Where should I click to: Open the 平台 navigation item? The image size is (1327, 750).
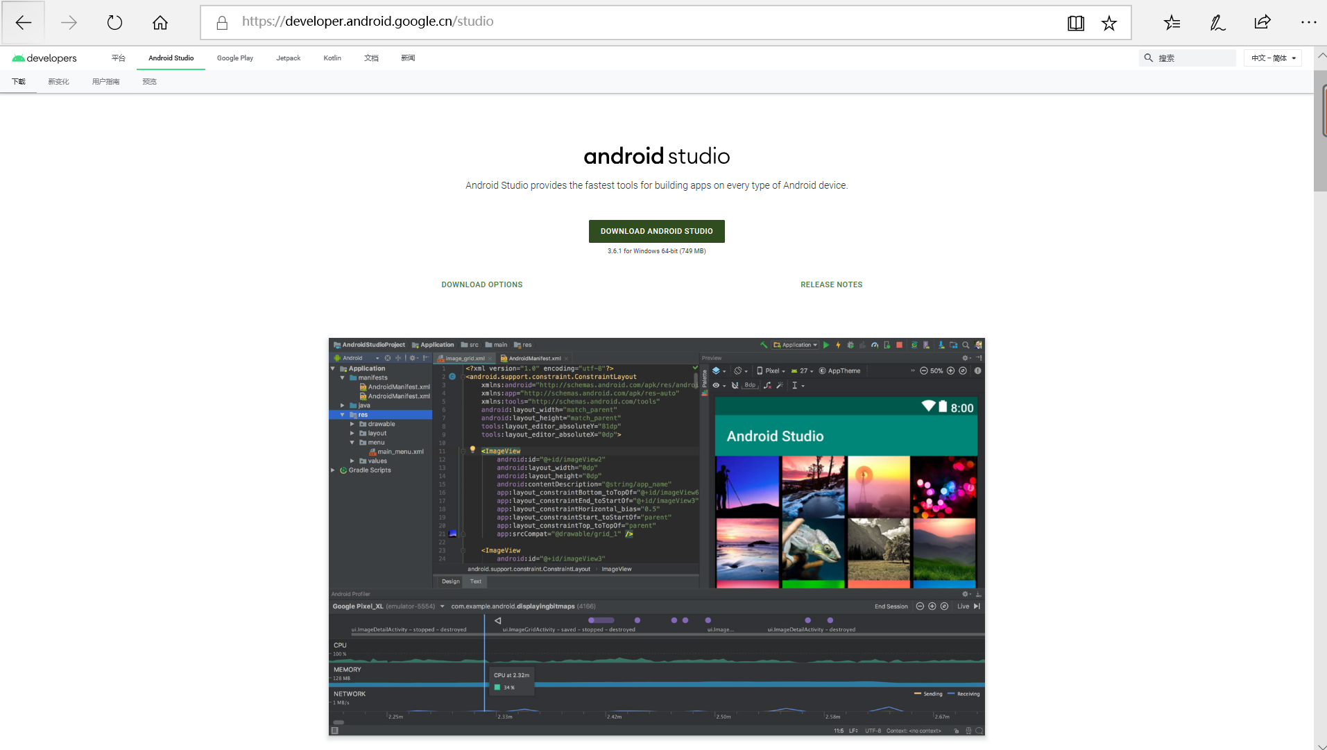[x=119, y=58]
